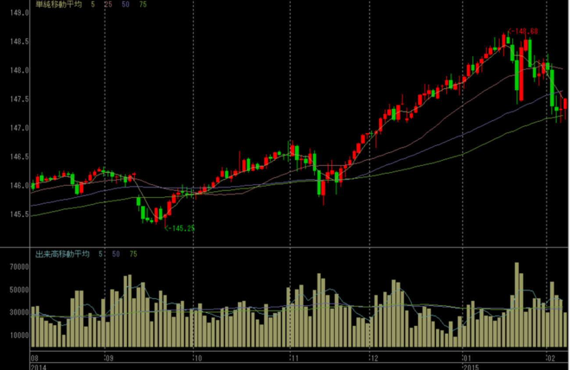
Task: Select the 50-period value in 単純移動平均 legend
Action: 125,4
